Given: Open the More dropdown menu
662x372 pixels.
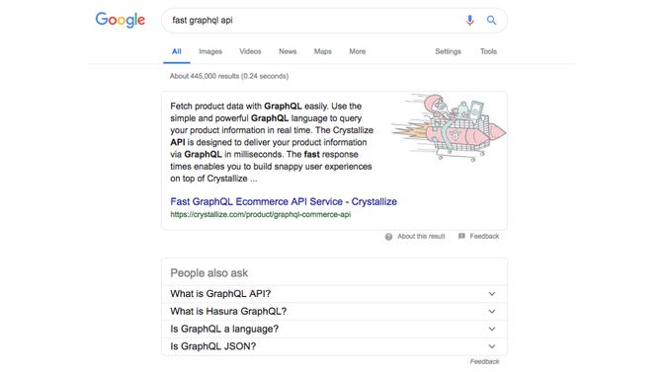Looking at the screenshot, I should [357, 51].
